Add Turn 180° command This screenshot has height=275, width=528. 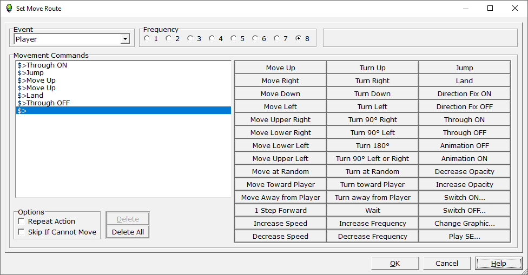[x=372, y=145]
